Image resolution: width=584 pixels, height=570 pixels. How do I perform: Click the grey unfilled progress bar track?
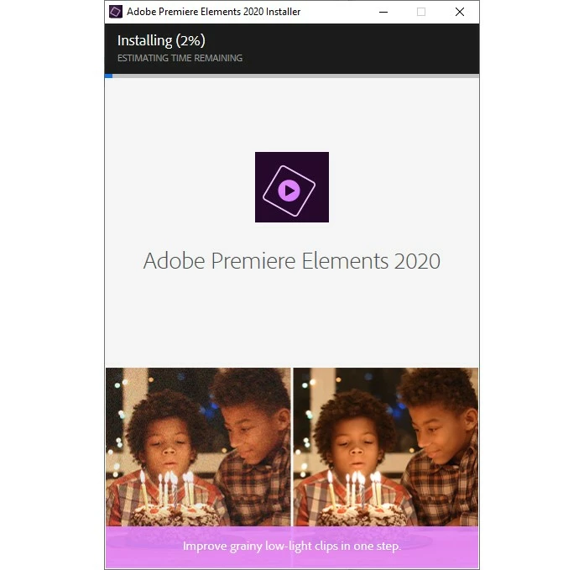[295, 76]
